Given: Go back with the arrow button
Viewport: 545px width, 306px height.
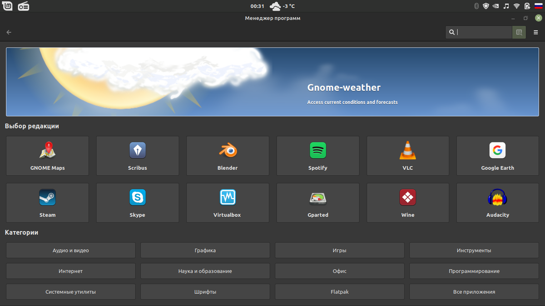Looking at the screenshot, I should coord(9,32).
